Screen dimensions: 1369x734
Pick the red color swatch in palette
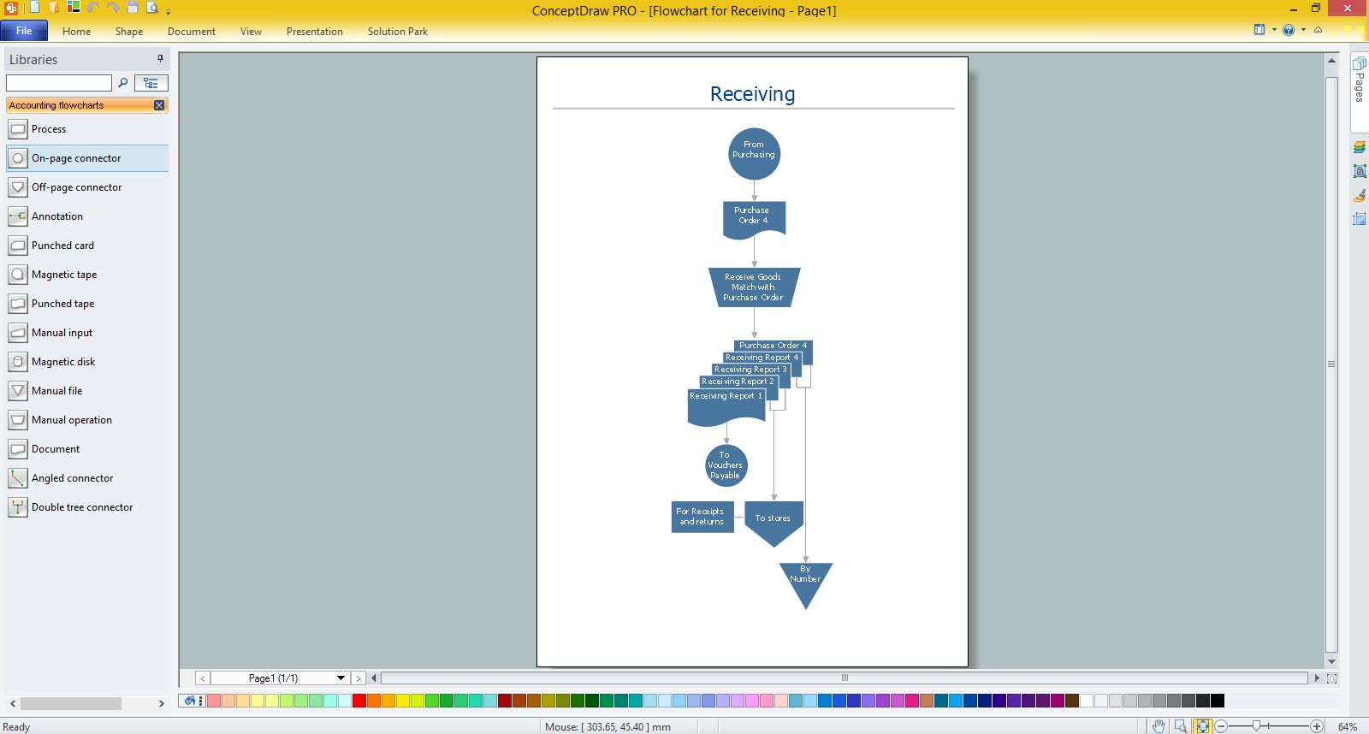click(359, 701)
